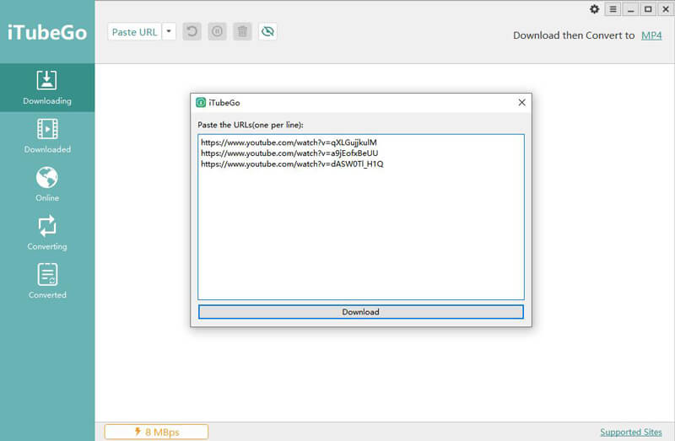675x441 pixels.
Task: Click the Paste URL button
Action: pyautogui.click(x=134, y=32)
